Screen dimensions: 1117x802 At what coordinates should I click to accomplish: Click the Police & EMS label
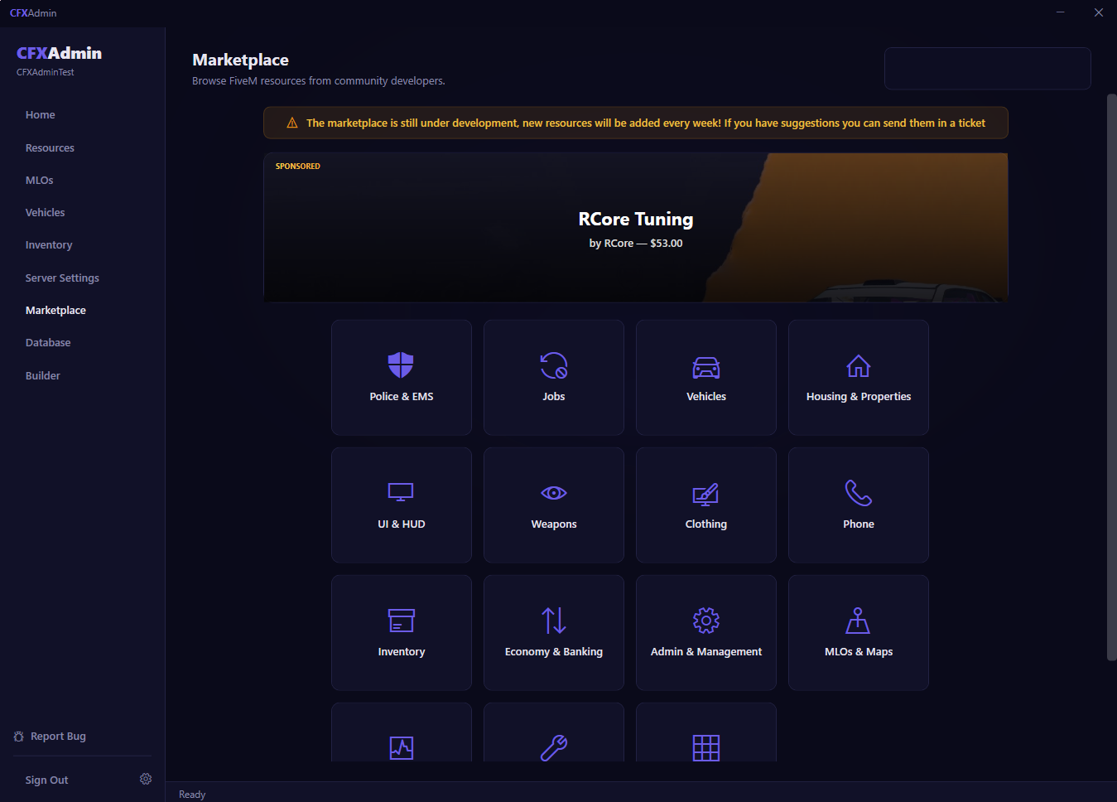click(x=402, y=397)
